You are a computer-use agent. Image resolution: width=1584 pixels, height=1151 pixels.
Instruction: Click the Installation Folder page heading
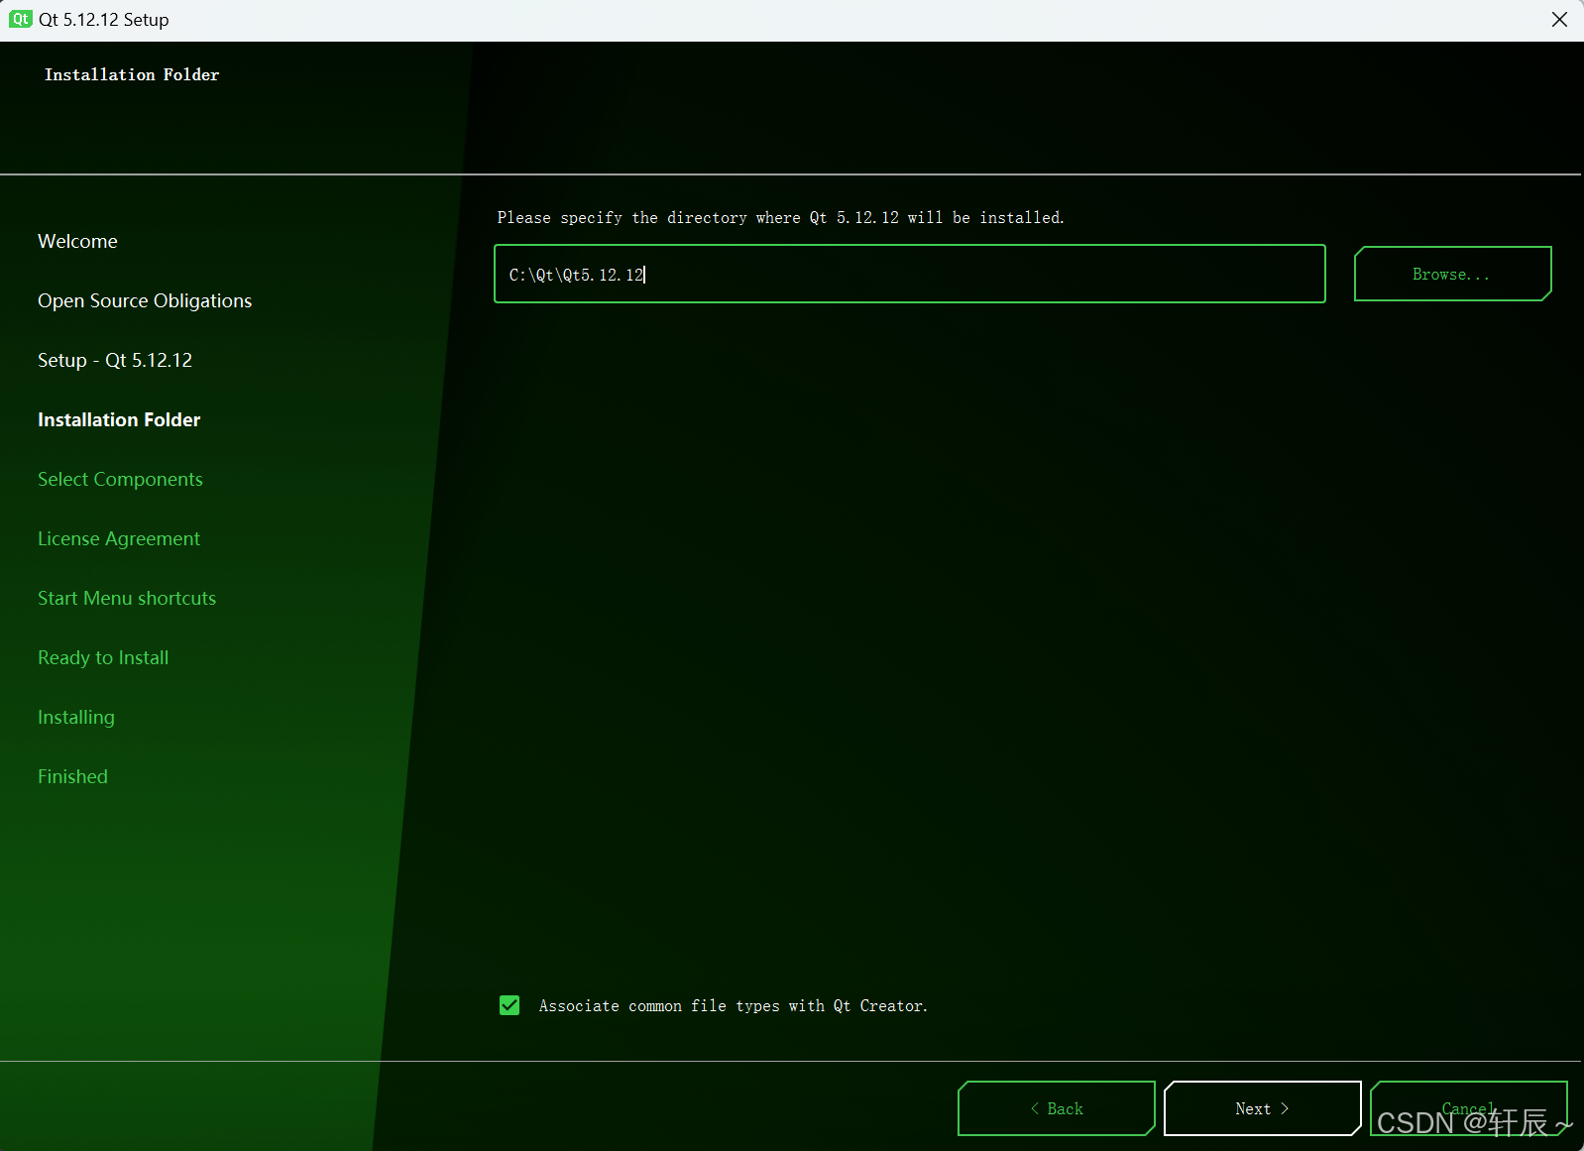(132, 74)
